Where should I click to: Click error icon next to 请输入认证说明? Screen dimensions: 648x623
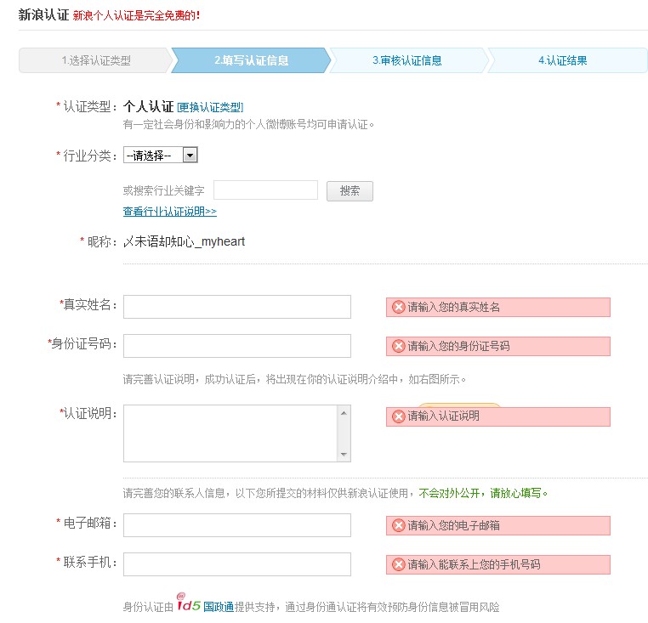(x=398, y=416)
